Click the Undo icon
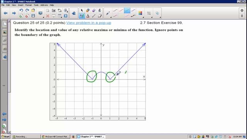Image resolution: width=247 pixels, height=139 pixels. [21, 10]
